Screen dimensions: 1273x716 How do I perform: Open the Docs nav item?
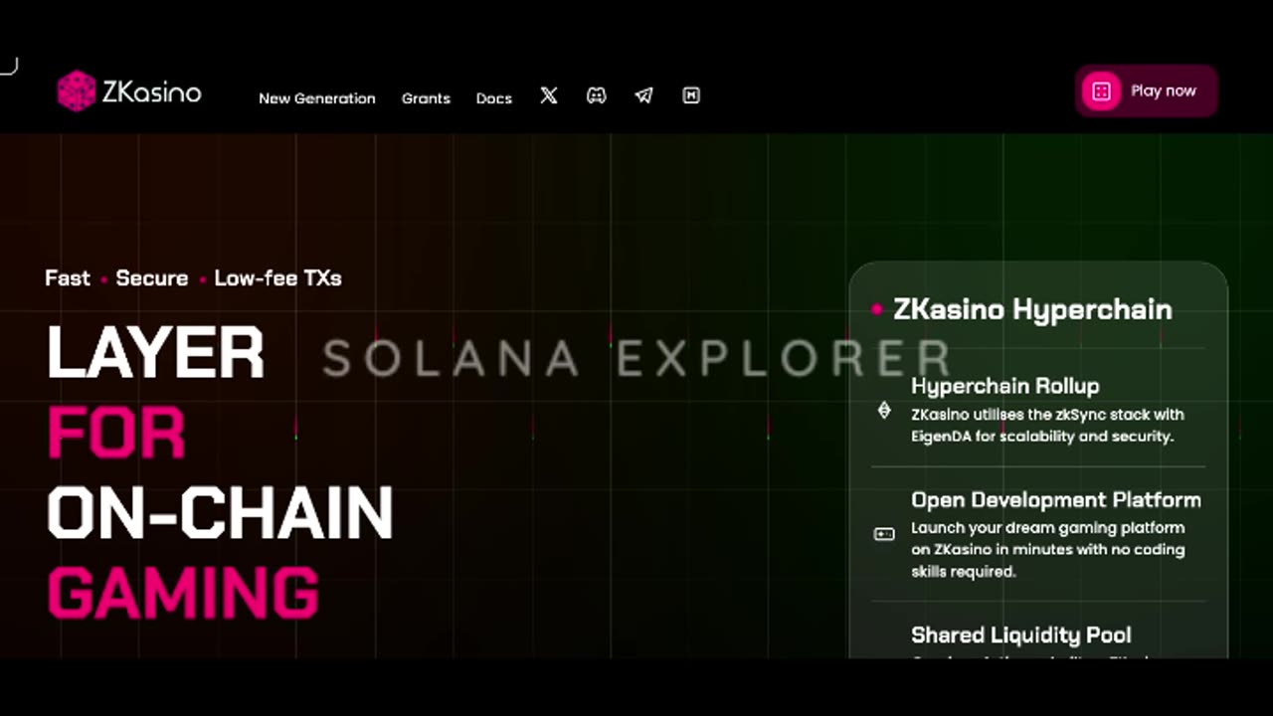pos(494,98)
